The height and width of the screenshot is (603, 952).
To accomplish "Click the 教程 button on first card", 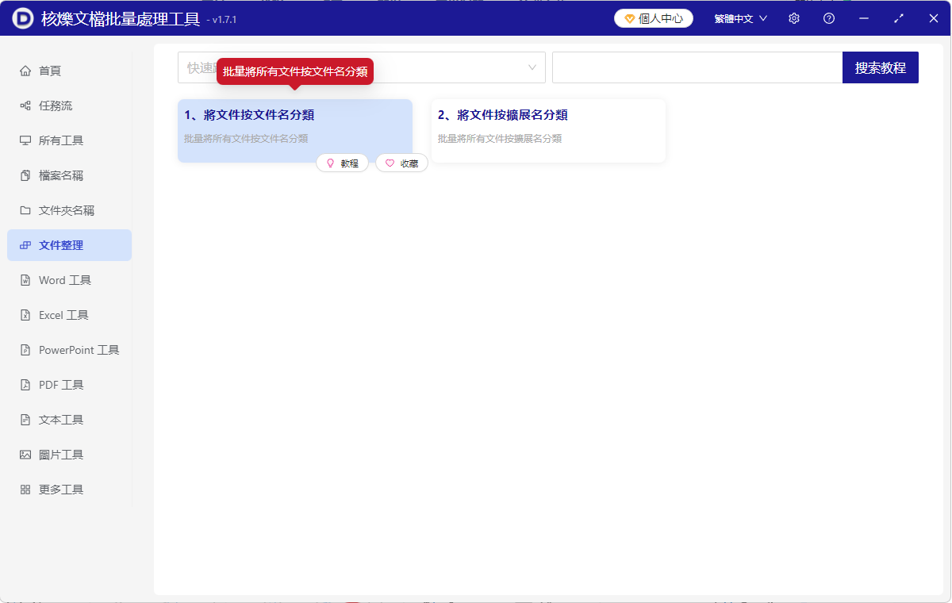I will 342,163.
